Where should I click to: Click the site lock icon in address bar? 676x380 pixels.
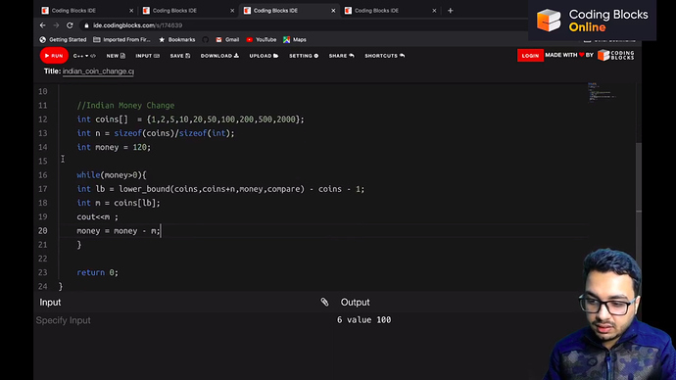coord(86,25)
